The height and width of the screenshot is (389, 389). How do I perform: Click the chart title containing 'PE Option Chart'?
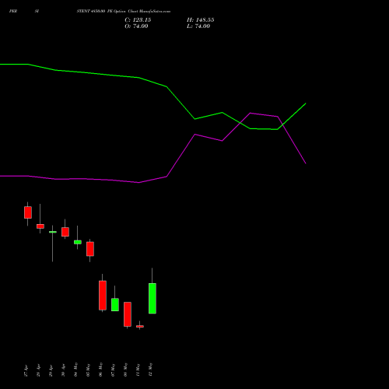click(124, 12)
